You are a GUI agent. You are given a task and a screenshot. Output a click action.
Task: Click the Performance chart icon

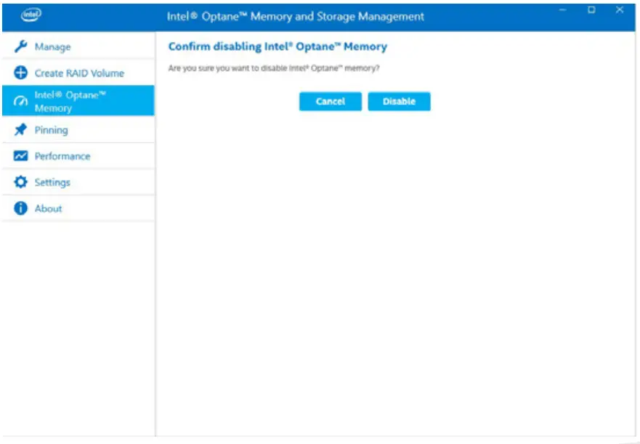20,156
